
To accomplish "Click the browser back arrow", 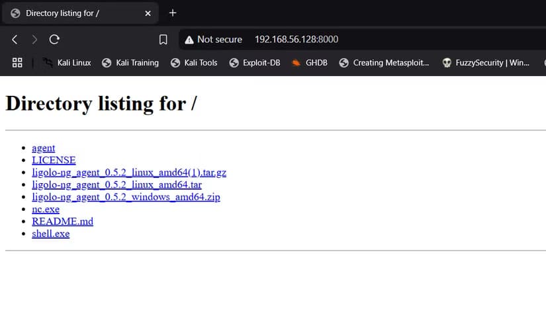I will pos(15,40).
